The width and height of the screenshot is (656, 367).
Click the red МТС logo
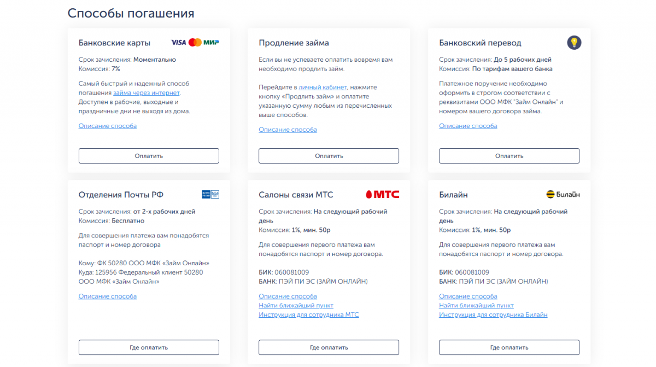(382, 194)
